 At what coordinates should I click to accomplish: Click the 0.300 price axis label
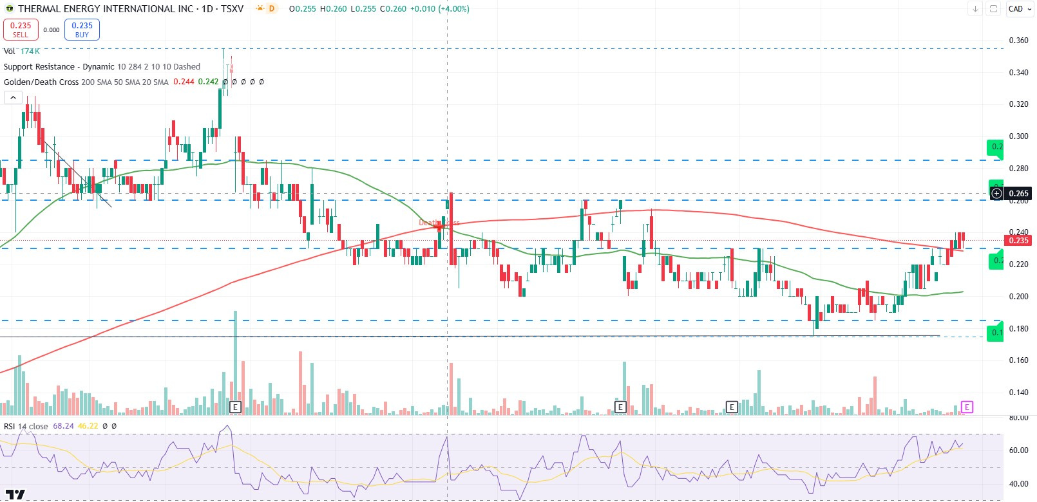pyautogui.click(x=1018, y=136)
